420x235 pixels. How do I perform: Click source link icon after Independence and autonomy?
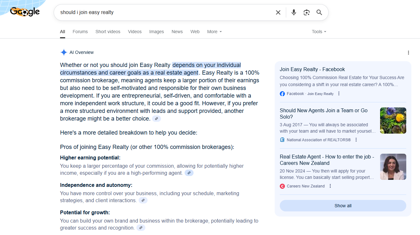(143, 200)
